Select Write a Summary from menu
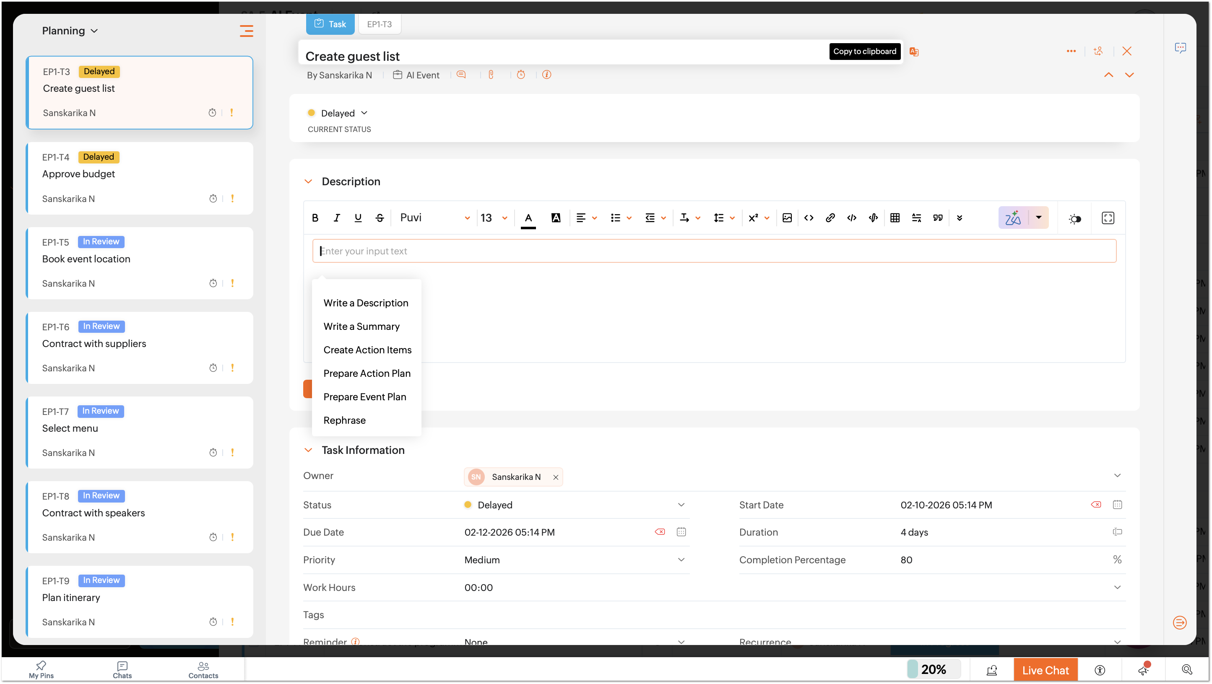The height and width of the screenshot is (684, 1212). click(x=362, y=326)
